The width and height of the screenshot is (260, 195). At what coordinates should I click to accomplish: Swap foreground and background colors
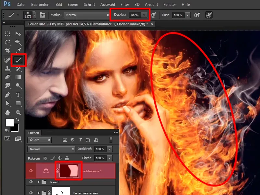(18, 119)
